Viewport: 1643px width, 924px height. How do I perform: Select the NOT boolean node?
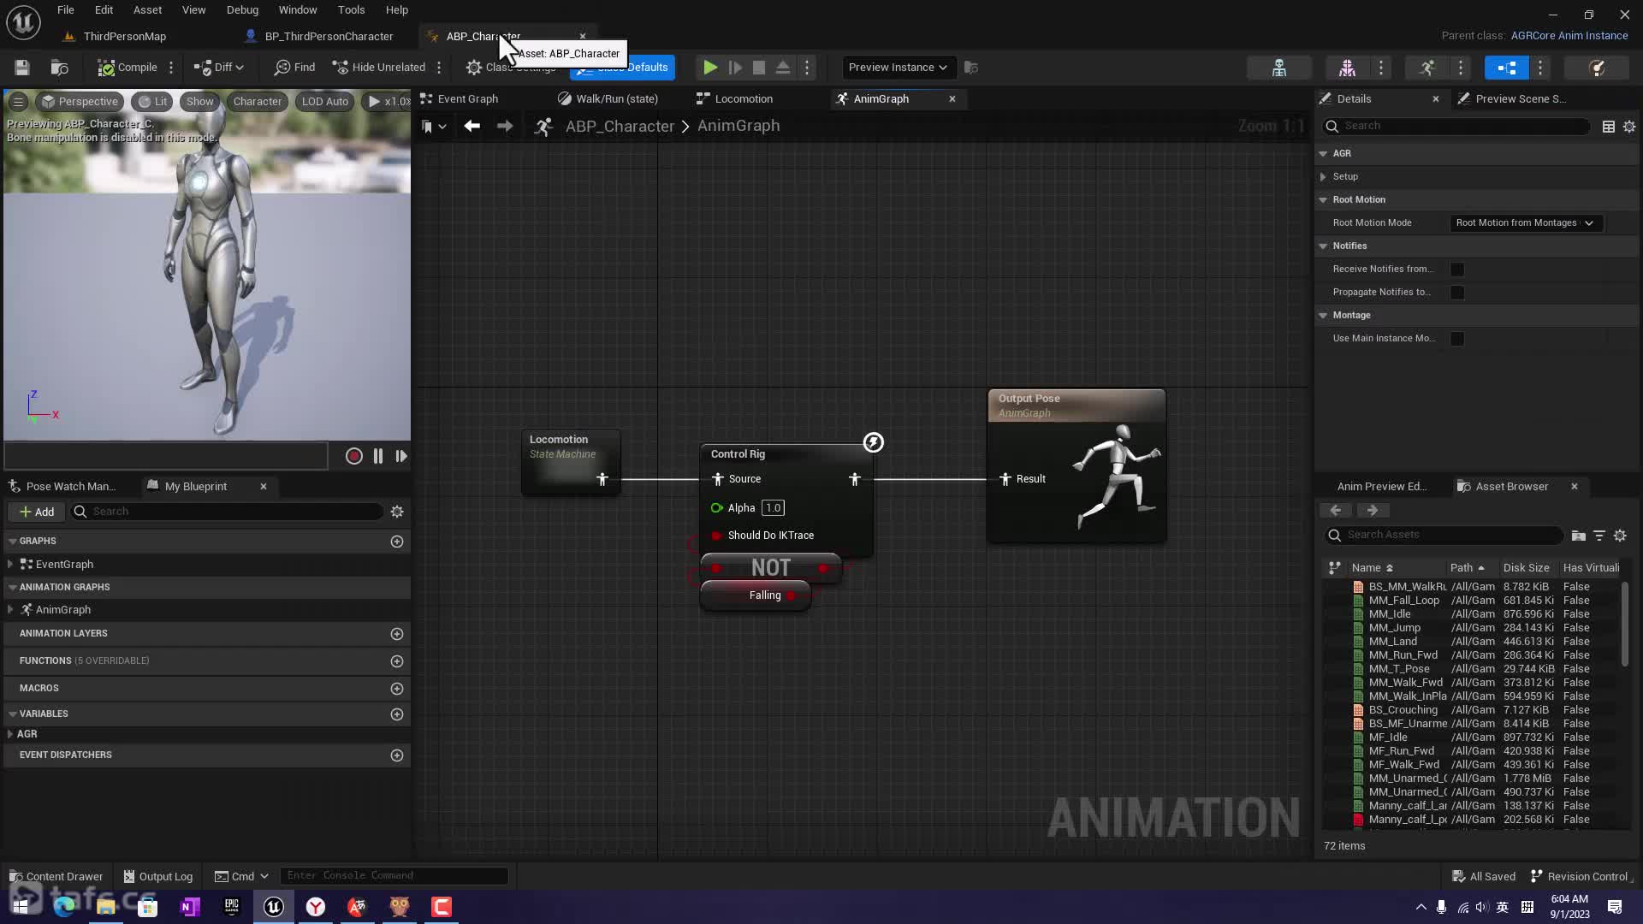click(x=770, y=568)
